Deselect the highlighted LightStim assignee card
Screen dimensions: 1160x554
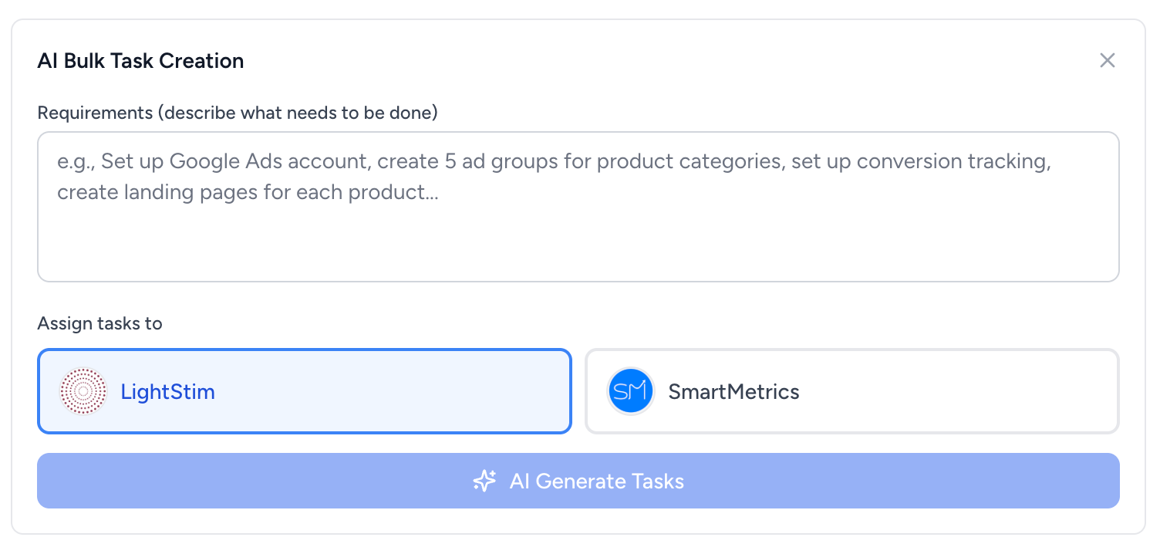pyautogui.click(x=304, y=390)
